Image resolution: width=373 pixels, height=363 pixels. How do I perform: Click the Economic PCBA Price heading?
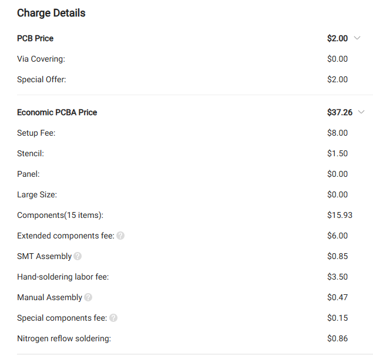(x=57, y=112)
